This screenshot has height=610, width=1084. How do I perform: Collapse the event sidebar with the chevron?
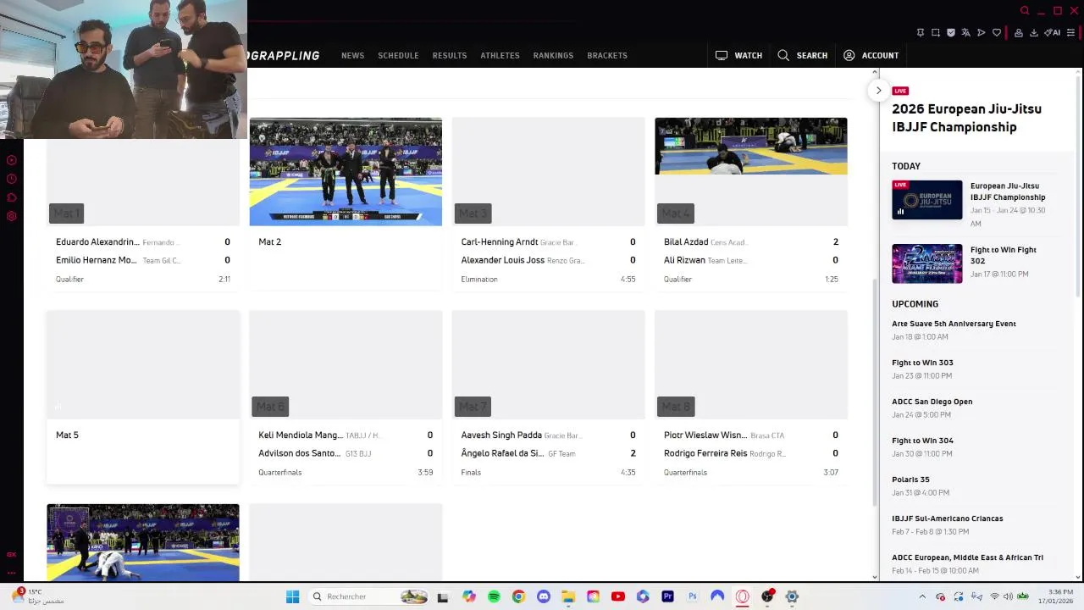click(x=878, y=91)
